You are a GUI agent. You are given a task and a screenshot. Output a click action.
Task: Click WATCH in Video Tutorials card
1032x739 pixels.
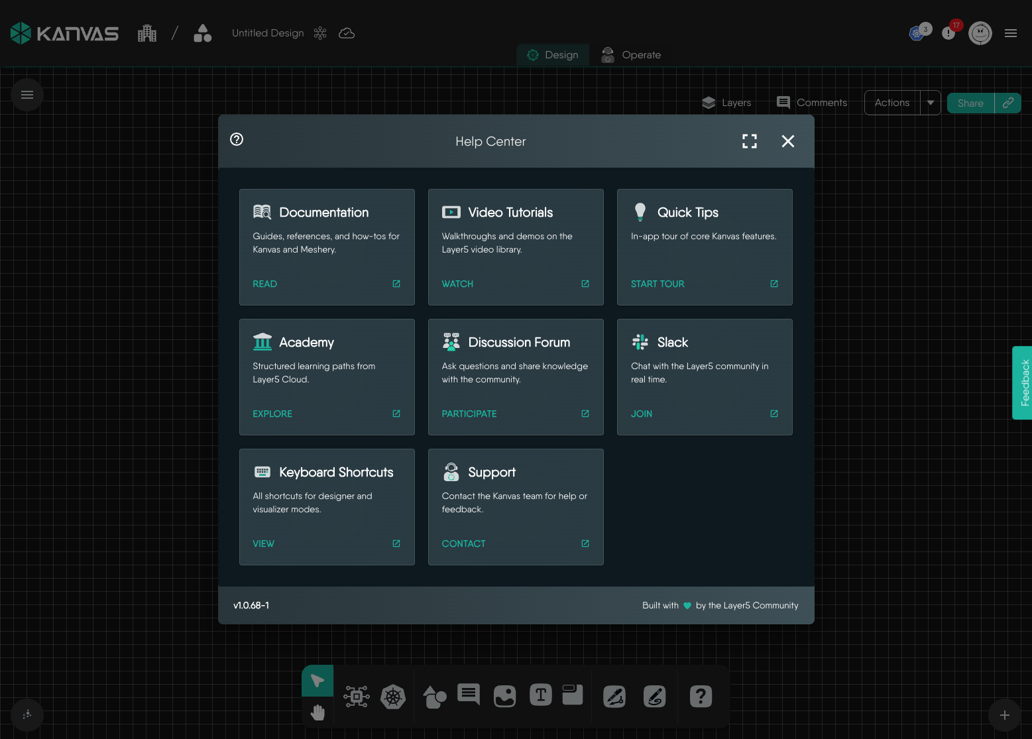[457, 284]
